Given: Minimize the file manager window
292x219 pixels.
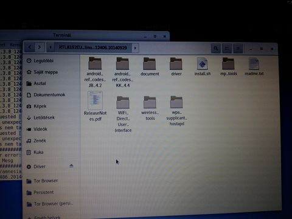Looking at the screenshot, I should (251, 49).
